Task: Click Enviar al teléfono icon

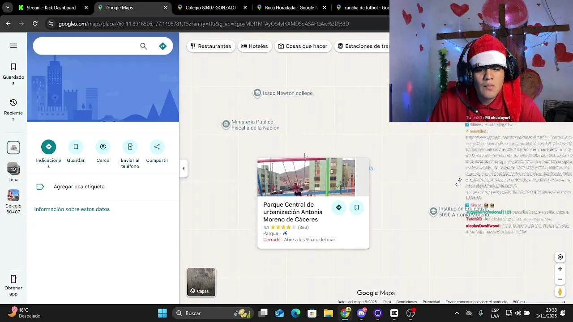Action: pyautogui.click(x=130, y=147)
